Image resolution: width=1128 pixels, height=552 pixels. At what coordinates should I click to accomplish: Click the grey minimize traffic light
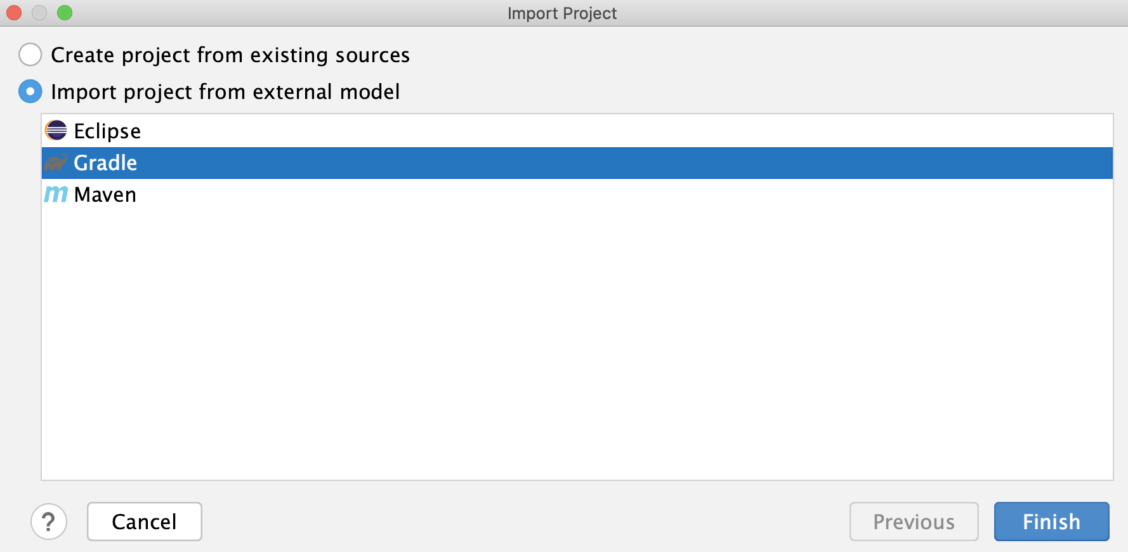coord(39,12)
